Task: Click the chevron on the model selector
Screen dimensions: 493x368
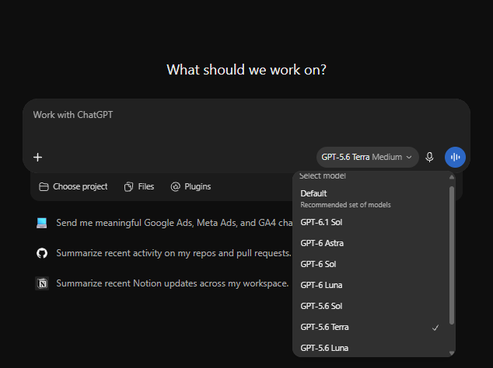Action: [x=409, y=157]
